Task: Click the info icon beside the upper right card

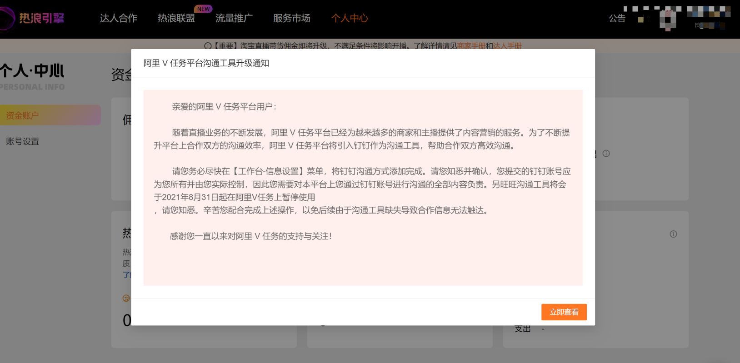Action: pos(606,154)
